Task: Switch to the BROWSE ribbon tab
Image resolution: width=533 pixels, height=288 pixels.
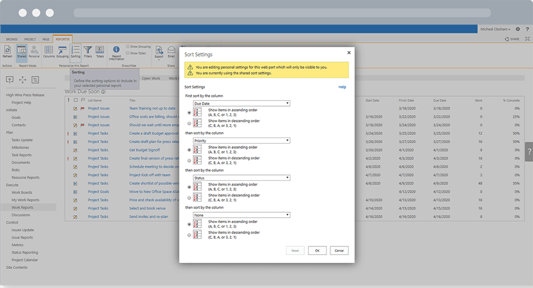Action: coord(12,39)
